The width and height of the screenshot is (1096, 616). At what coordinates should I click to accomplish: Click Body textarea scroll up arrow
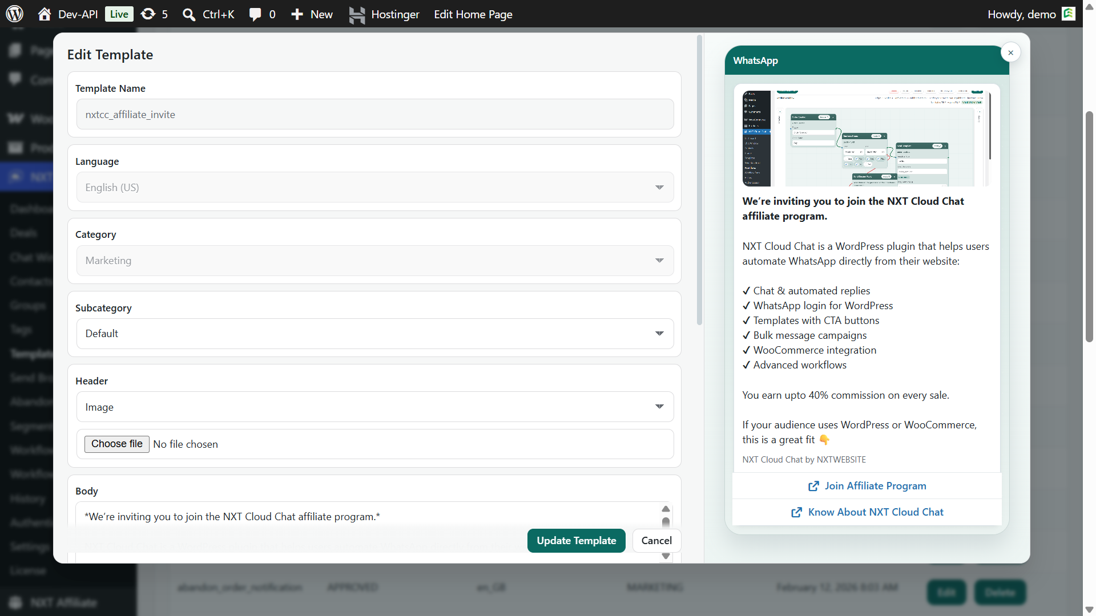point(666,509)
